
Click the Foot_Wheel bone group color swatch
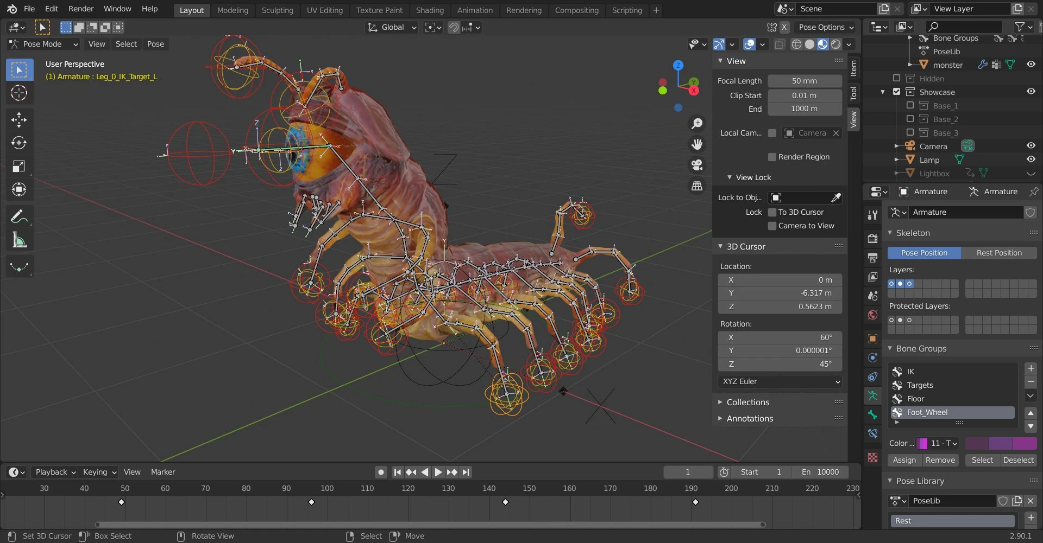click(922, 443)
